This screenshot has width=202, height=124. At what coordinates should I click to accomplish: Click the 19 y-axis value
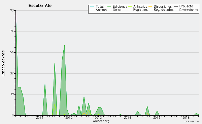tap(12, 94)
